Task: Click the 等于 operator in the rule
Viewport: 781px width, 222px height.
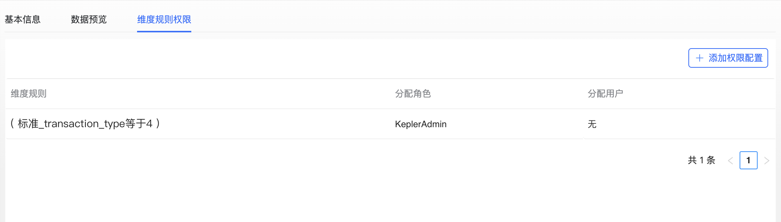Action: pos(136,124)
